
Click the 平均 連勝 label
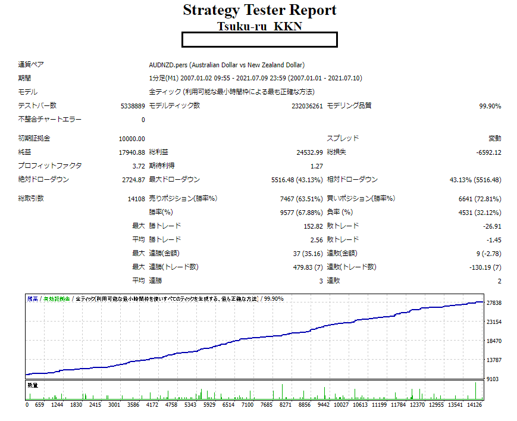point(147,280)
